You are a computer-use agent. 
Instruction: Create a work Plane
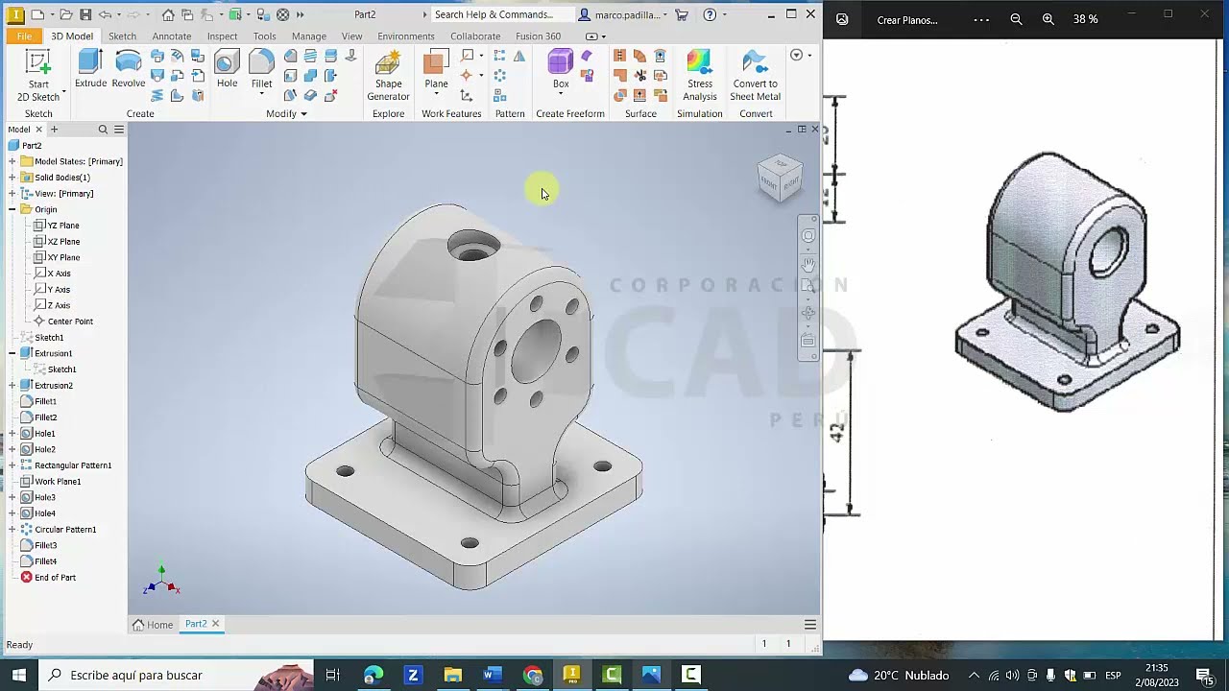tap(436, 71)
